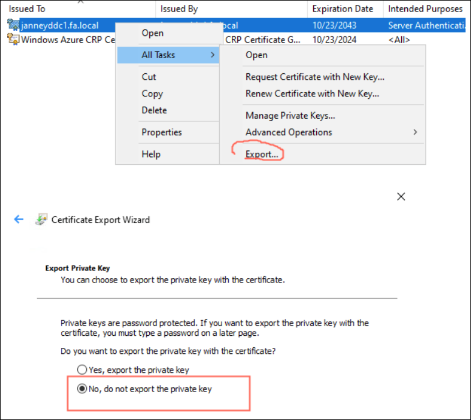Select Renew Certificate with New Key
Viewport: 471px width, 420px height.
[312, 94]
